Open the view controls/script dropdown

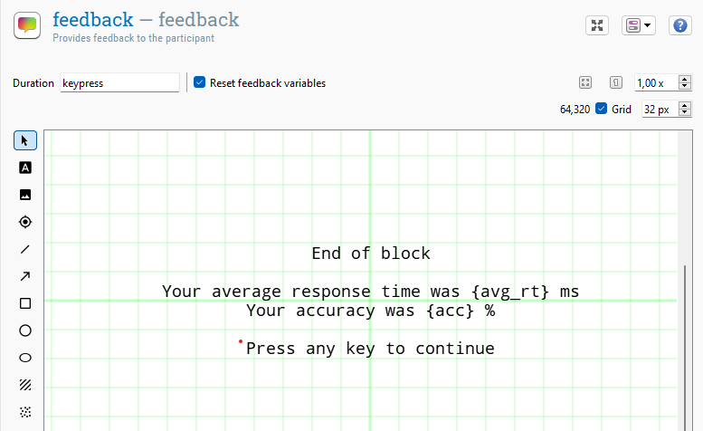(638, 25)
